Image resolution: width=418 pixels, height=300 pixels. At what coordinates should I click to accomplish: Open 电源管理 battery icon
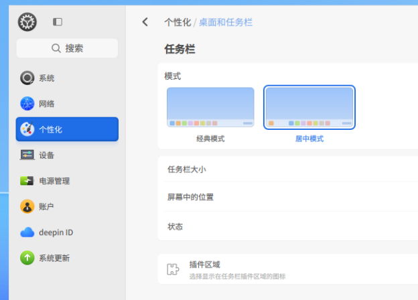[x=27, y=181]
